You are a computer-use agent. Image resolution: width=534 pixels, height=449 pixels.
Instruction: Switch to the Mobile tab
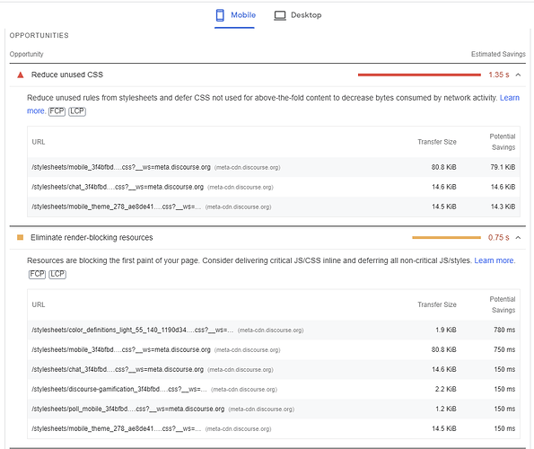click(234, 15)
